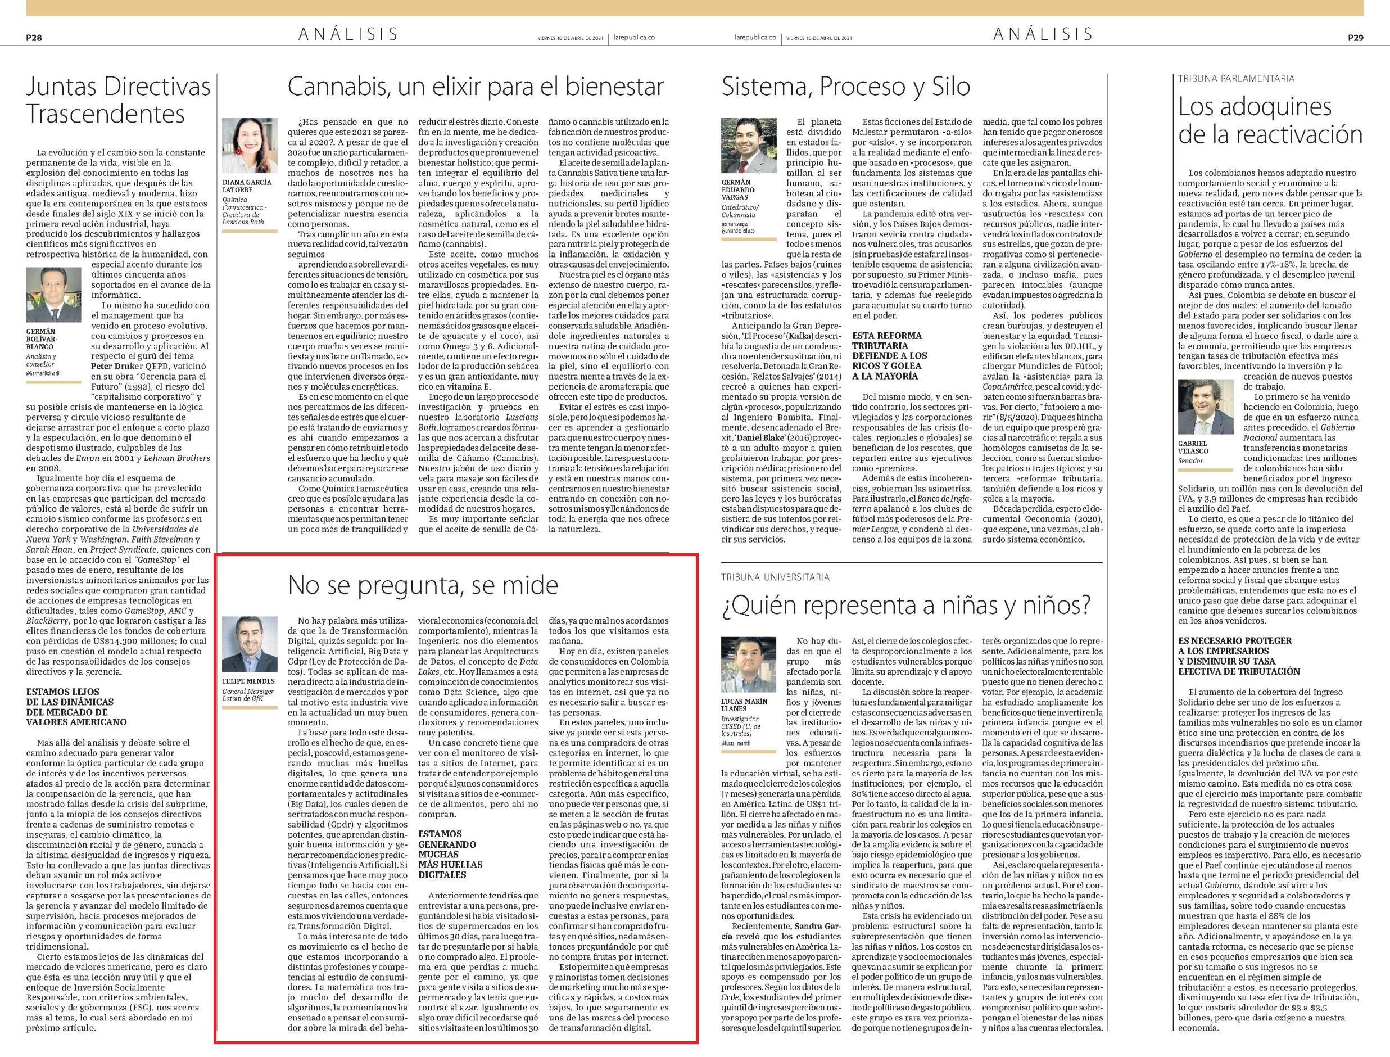Image resolution: width=1390 pixels, height=1057 pixels.
Task: Click the date "VIERNES 16 DE ABRIL DE 2021" on P29
Action: [819, 38]
